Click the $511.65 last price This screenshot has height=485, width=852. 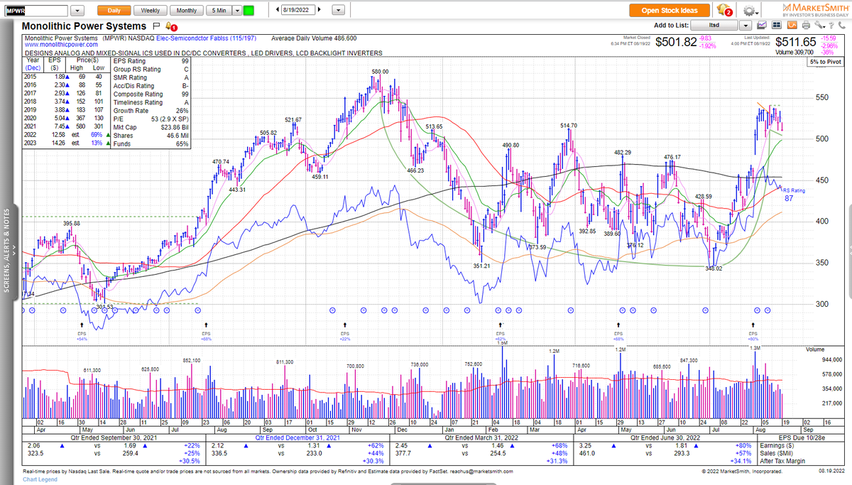point(796,42)
